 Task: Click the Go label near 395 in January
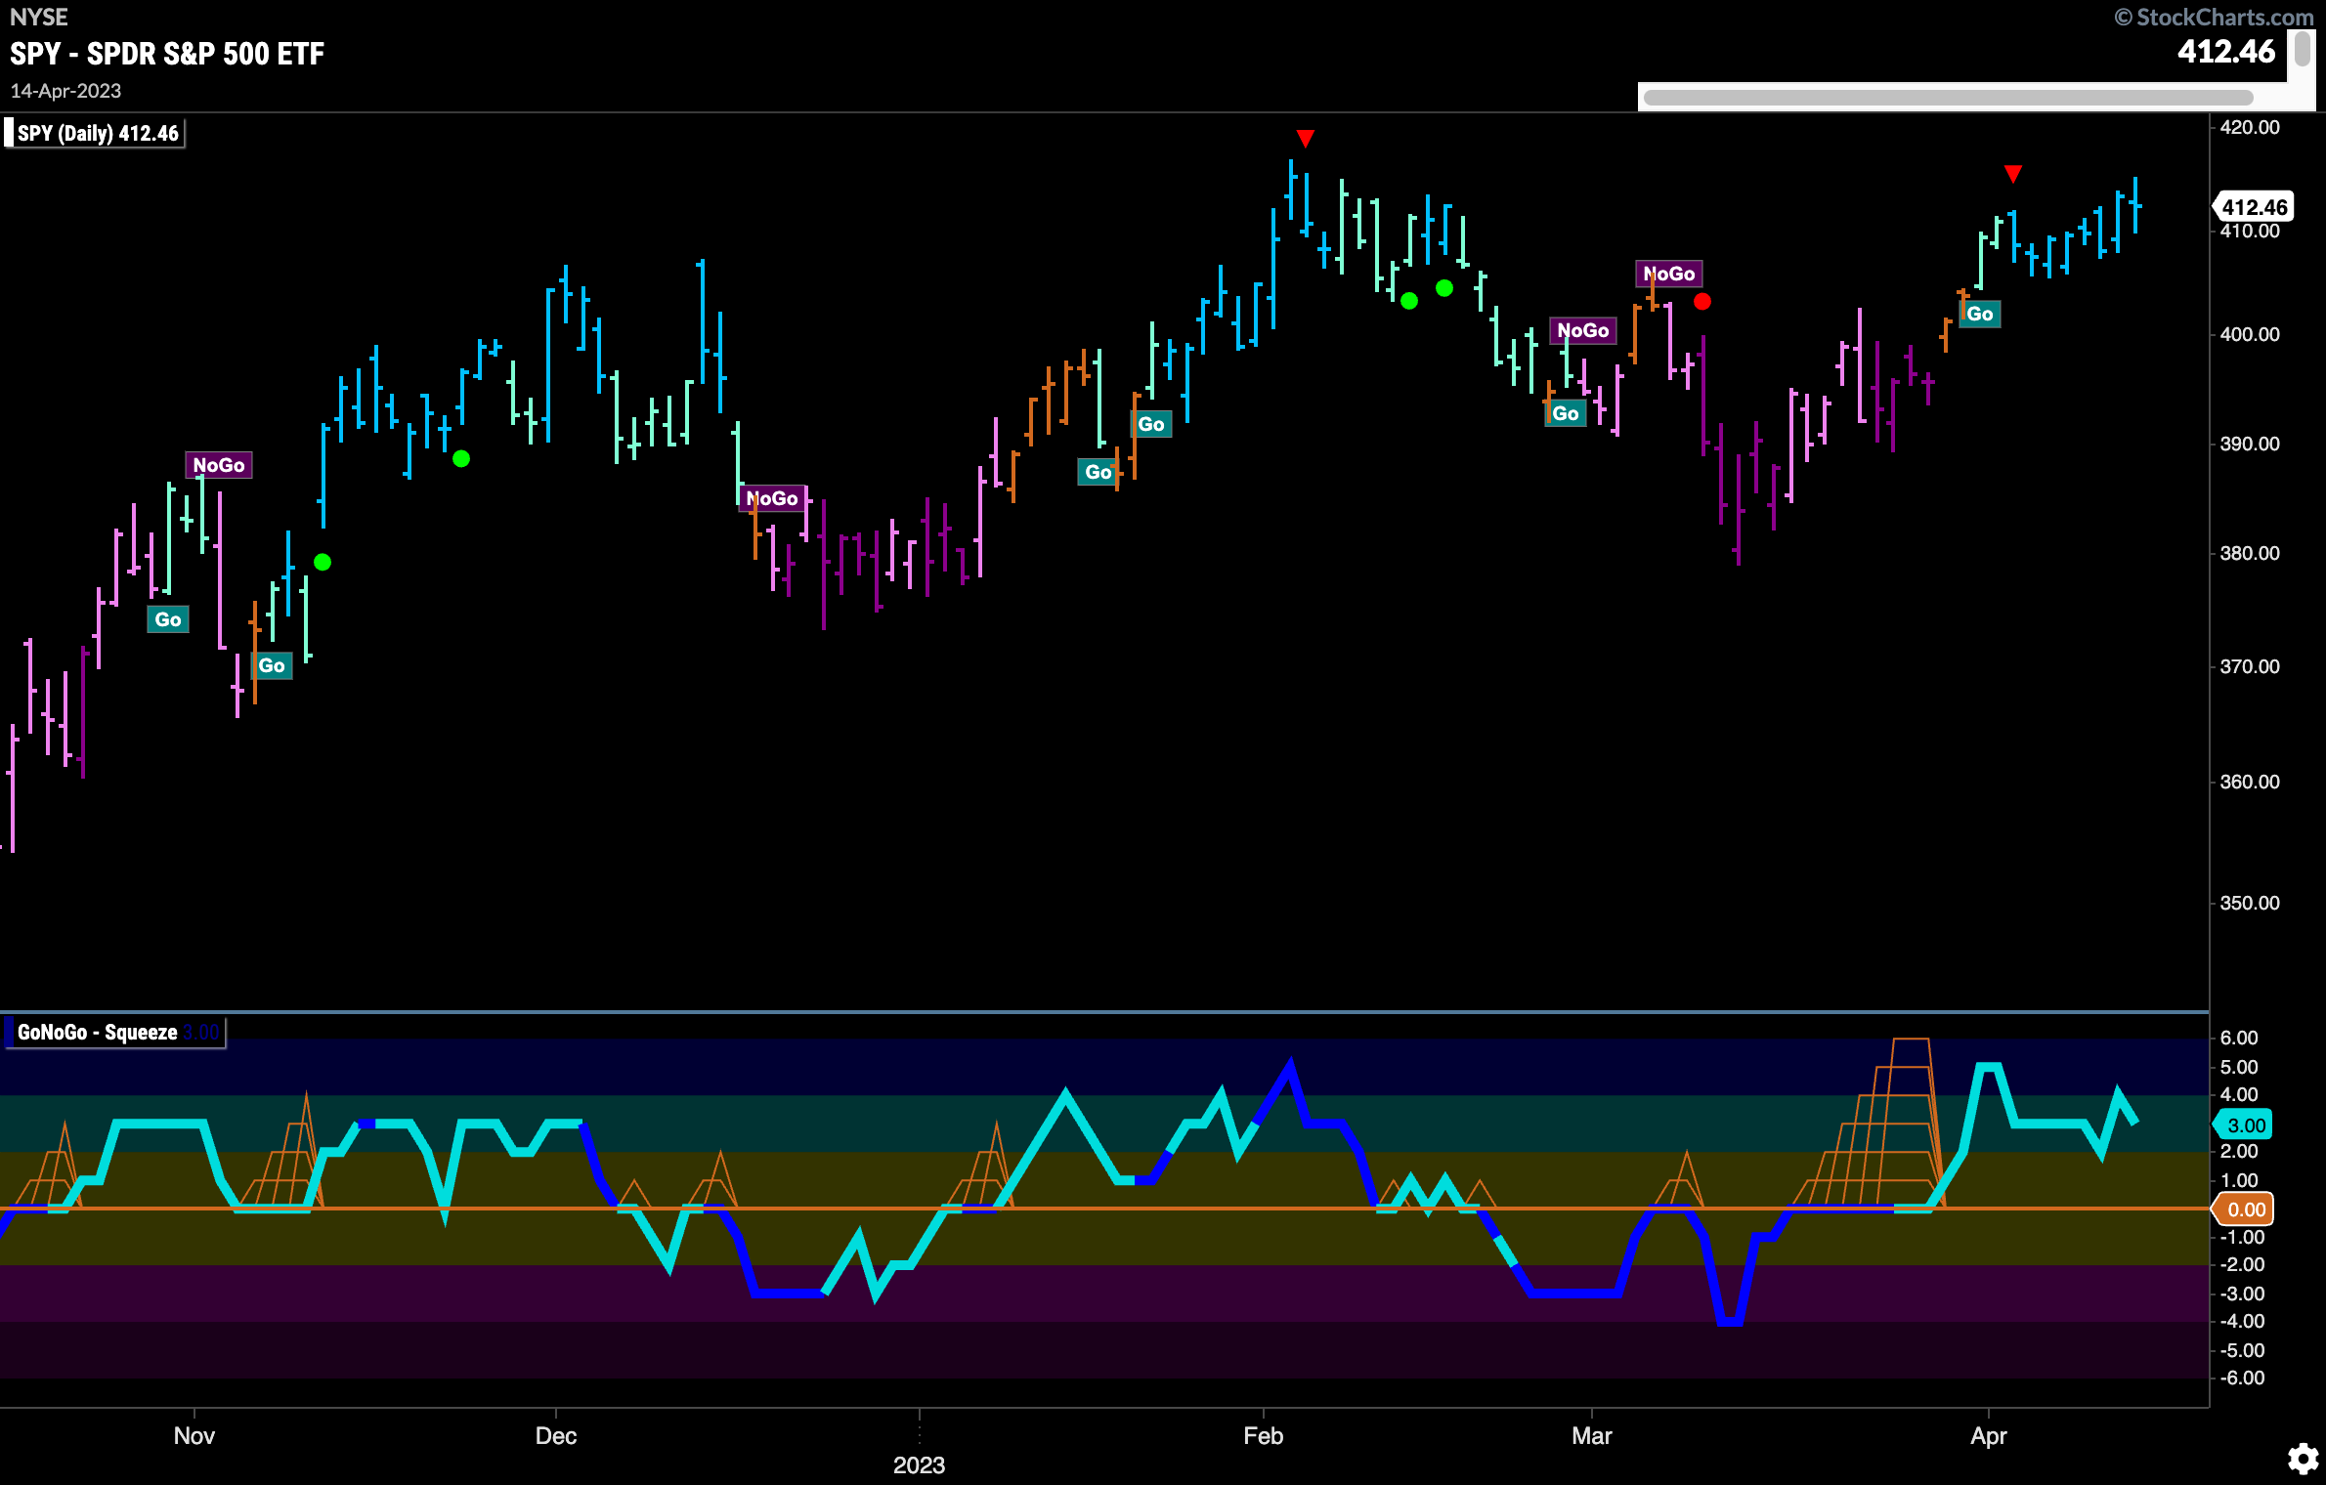click(1150, 424)
